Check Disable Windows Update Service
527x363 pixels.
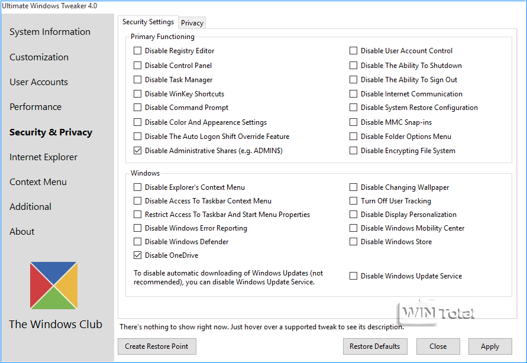click(353, 276)
